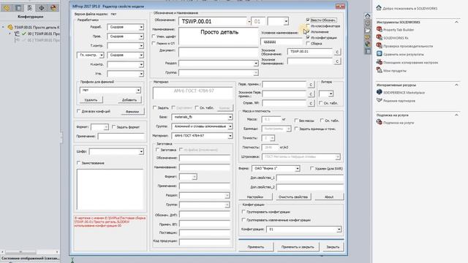Open FeatureManager design tree tab icon
This screenshot has height=263, width=468.
[7, 8]
